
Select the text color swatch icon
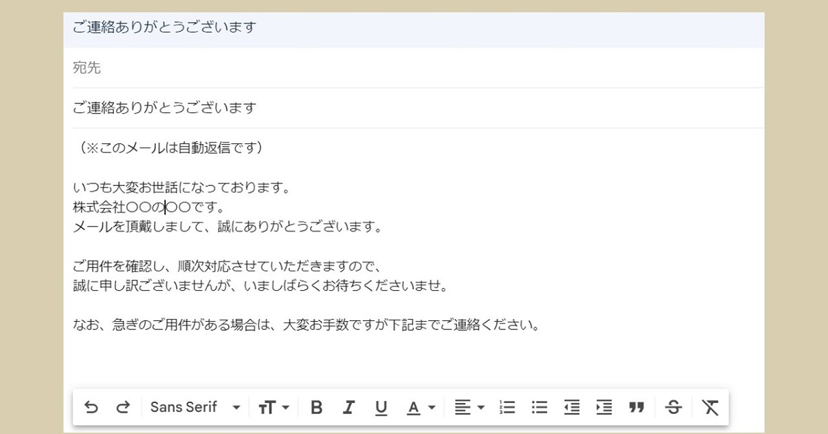click(413, 407)
